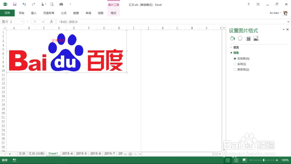This screenshot has width=291, height=164.
Task: Add a new sheet plus icon
Action: [x=130, y=154]
